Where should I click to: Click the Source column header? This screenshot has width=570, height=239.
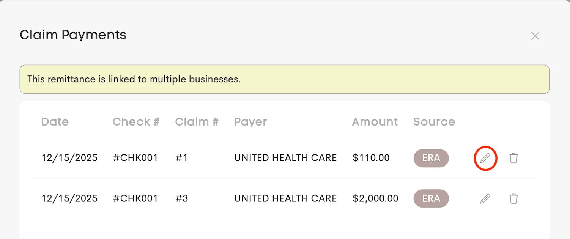(x=434, y=122)
